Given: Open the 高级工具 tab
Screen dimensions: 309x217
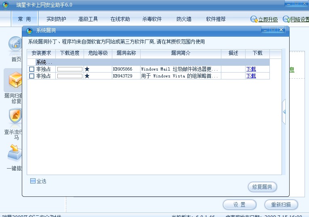Looking at the screenshot, I should point(88,19).
